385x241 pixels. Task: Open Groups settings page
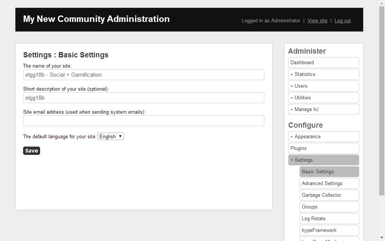[329, 207]
